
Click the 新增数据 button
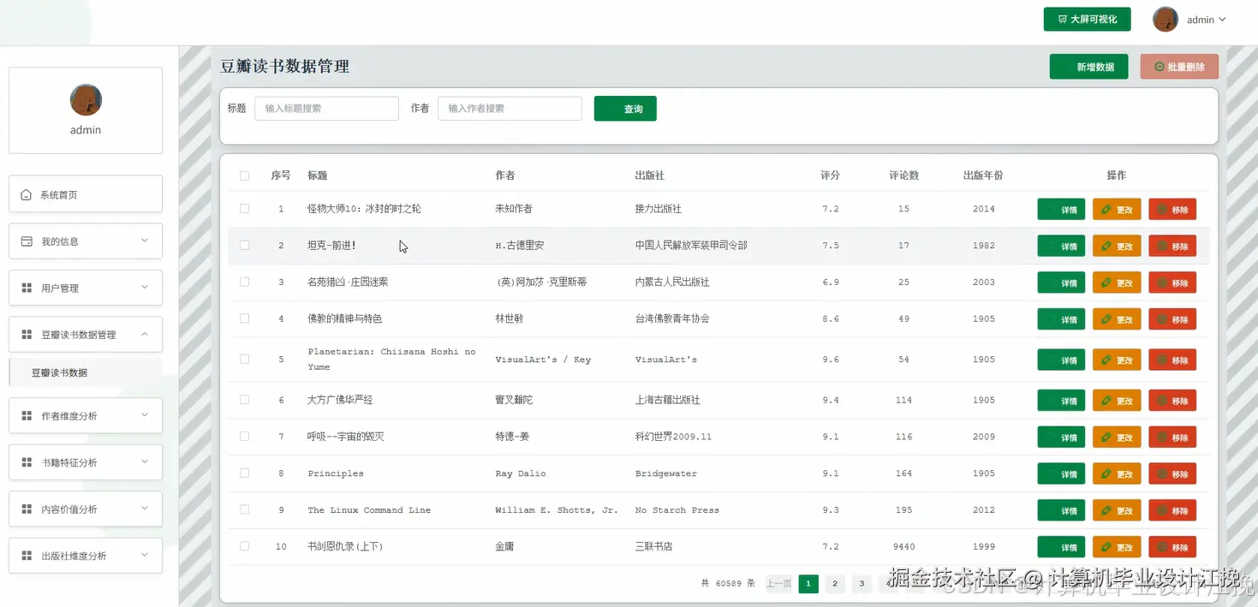(1089, 67)
